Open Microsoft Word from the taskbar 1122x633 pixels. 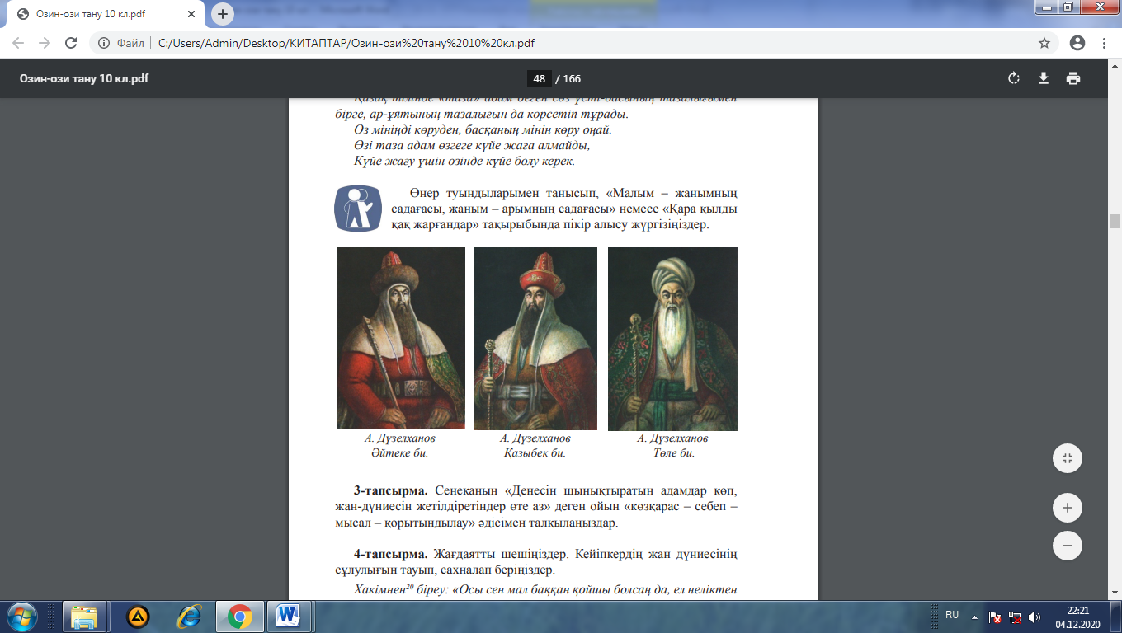coord(288,616)
